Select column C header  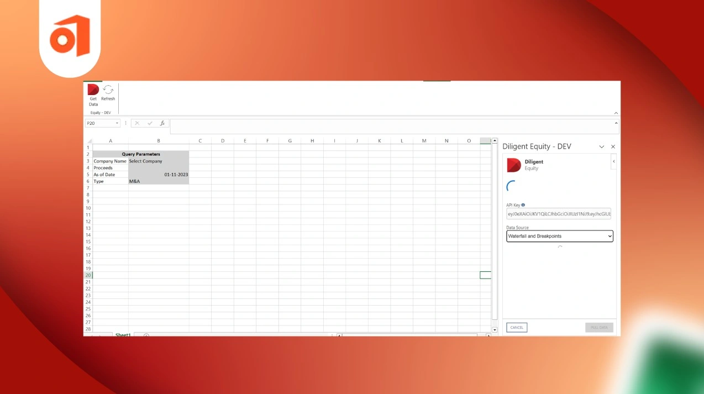200,141
